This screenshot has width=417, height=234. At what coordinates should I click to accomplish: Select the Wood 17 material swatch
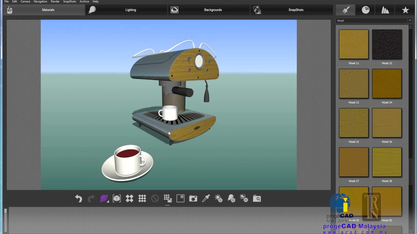(354, 162)
